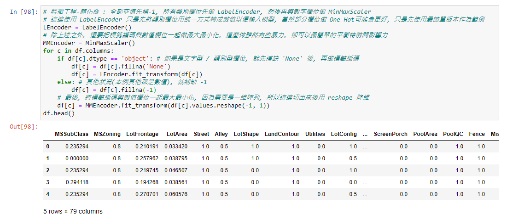Image resolution: width=507 pixels, height=214 pixels.
Task: Click row index 3 in dataframe
Action: [x=48, y=182]
